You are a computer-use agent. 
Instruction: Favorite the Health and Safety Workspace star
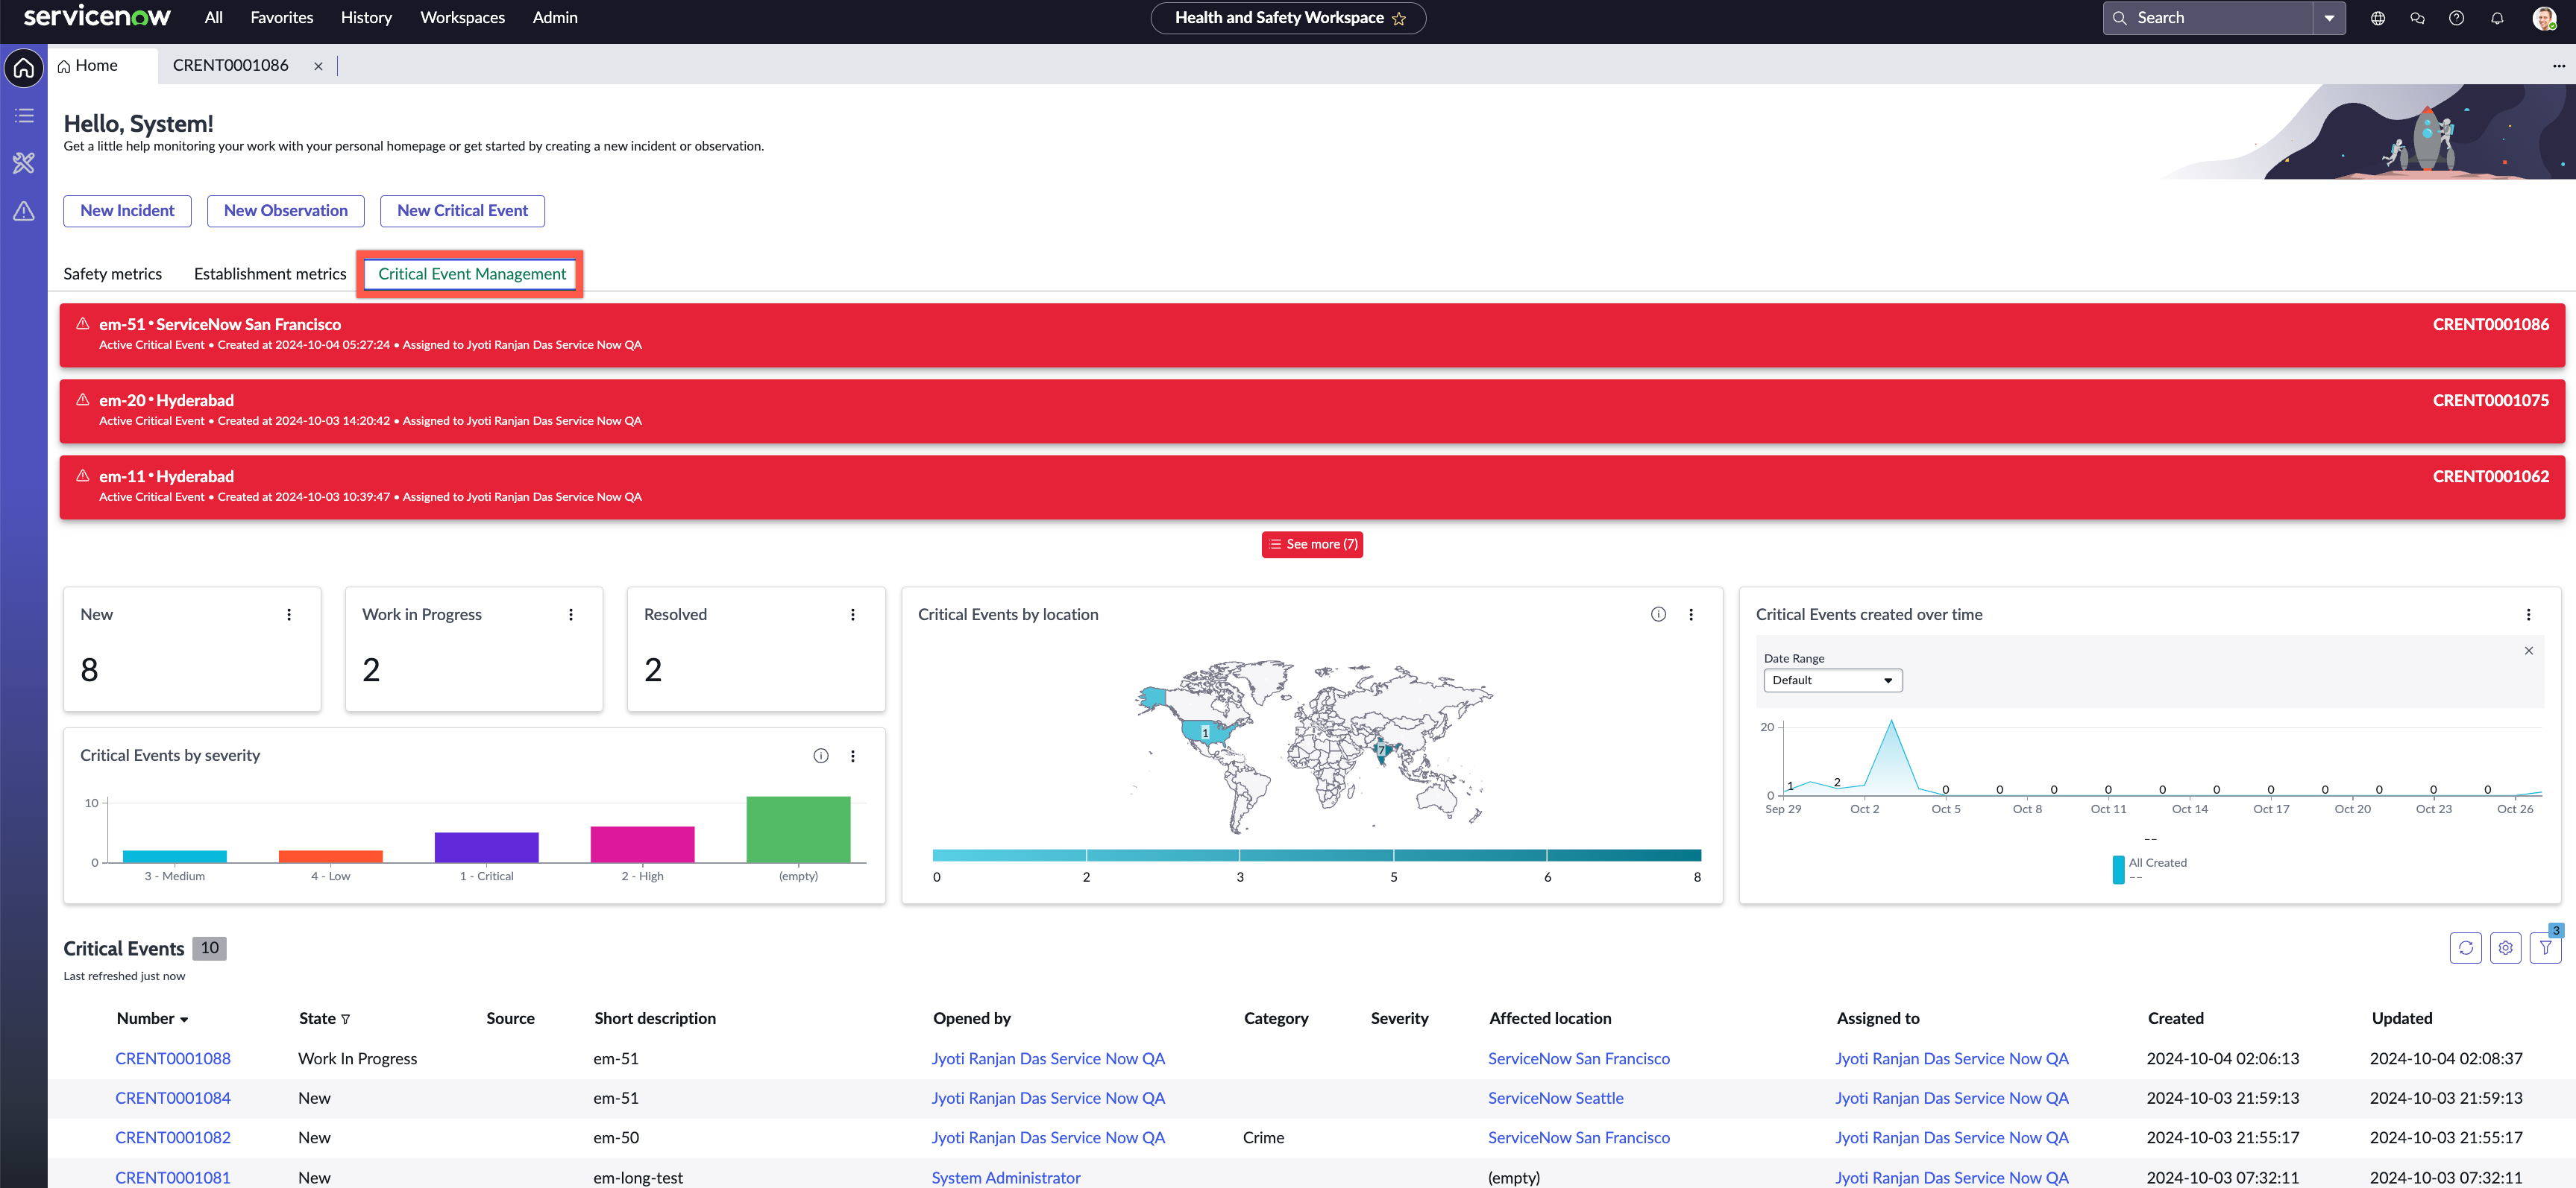click(x=1399, y=18)
